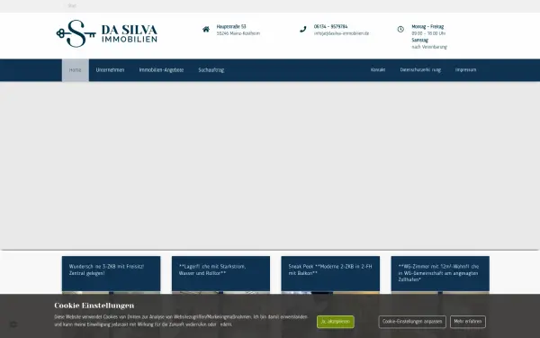Click the Da Silva Immobilien logo
Image resolution: width=540 pixels, height=338 pixels.
pyautogui.click(x=107, y=33)
